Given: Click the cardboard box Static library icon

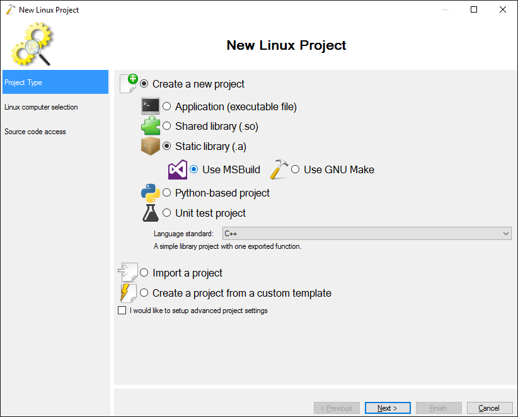Looking at the screenshot, I should coord(151,146).
